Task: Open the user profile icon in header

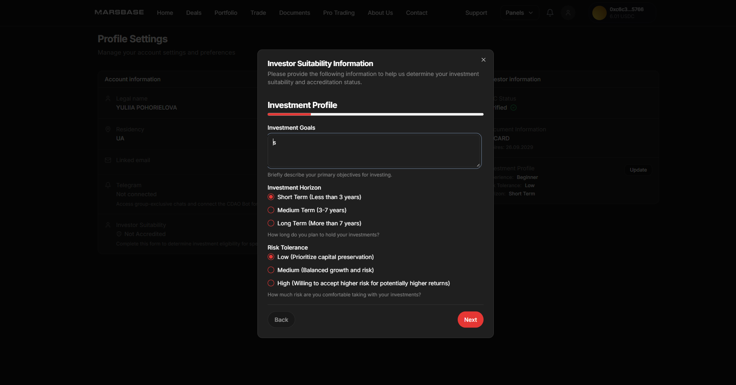Action: pos(568,13)
